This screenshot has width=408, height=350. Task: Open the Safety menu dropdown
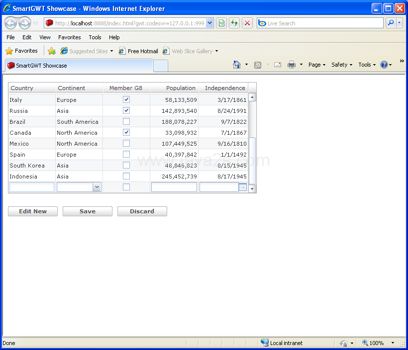click(342, 65)
